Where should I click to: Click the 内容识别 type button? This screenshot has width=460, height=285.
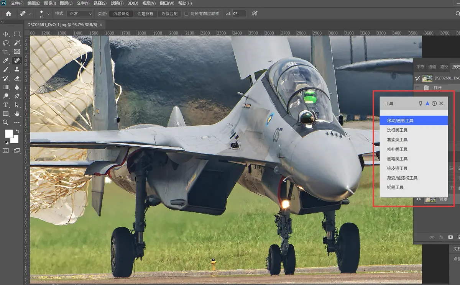point(121,14)
